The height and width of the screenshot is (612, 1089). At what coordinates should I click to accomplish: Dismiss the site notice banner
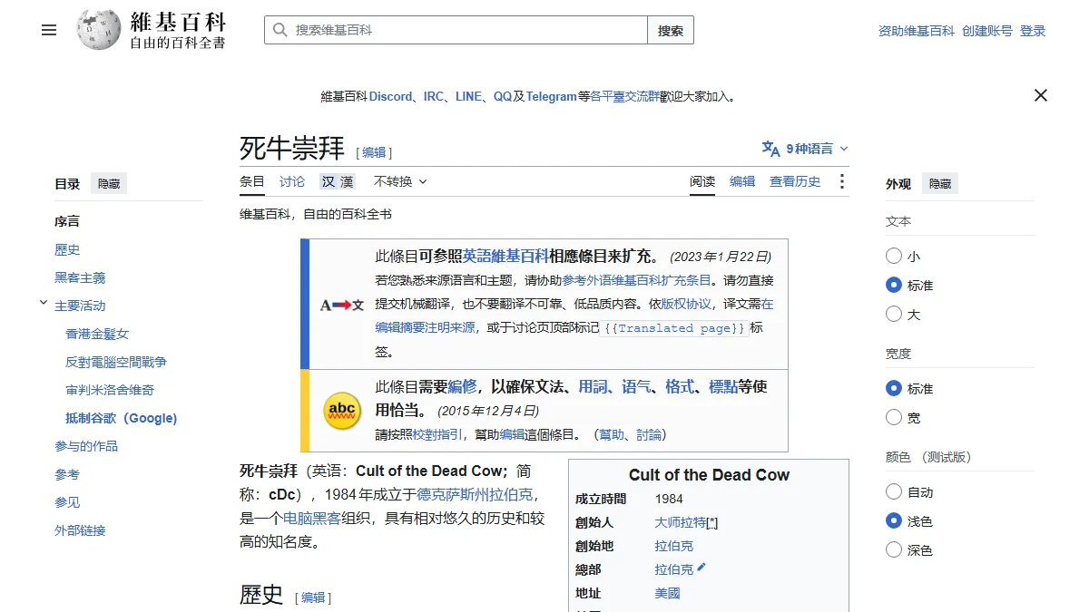click(1041, 95)
